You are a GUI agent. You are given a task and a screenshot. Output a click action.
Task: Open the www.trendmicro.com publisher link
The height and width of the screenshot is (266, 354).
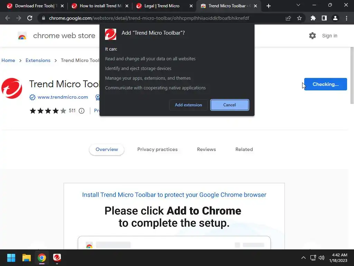point(63,97)
